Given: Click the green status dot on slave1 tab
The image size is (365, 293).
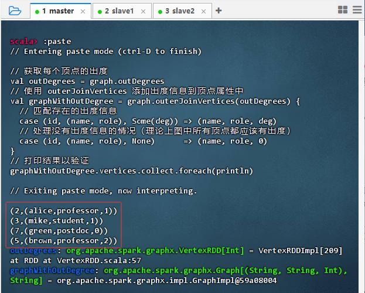Looking at the screenshot, I should point(100,12).
